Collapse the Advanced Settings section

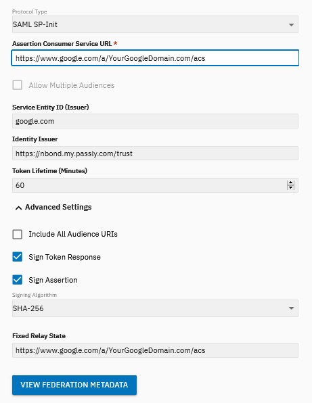53,207
